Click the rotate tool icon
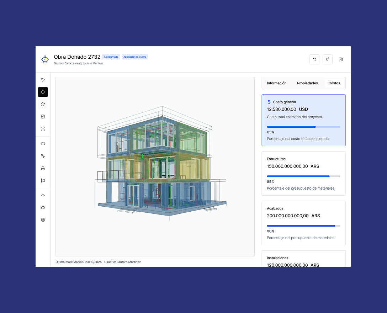This screenshot has width=387, height=313. [x=43, y=104]
